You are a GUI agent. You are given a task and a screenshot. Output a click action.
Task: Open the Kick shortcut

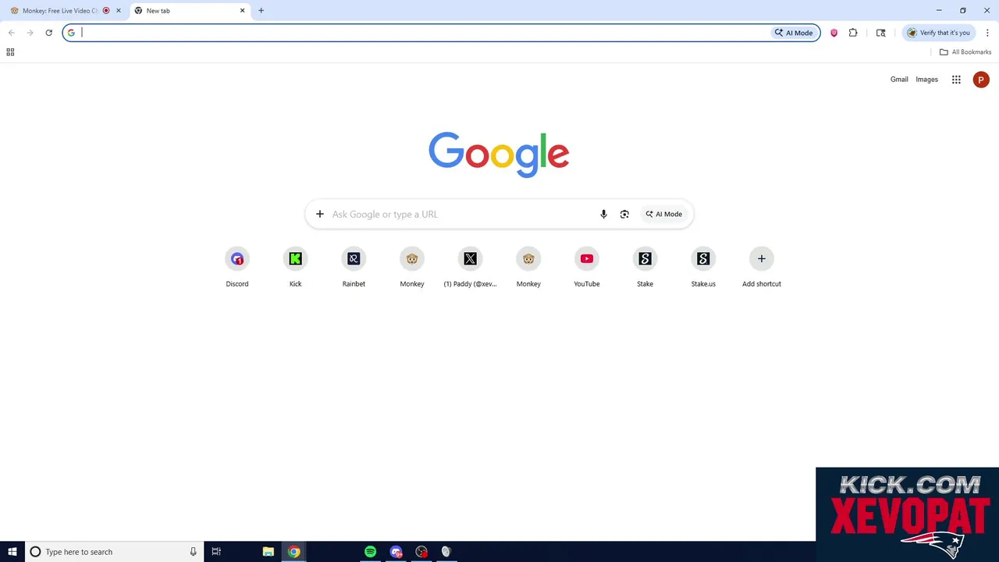(295, 267)
